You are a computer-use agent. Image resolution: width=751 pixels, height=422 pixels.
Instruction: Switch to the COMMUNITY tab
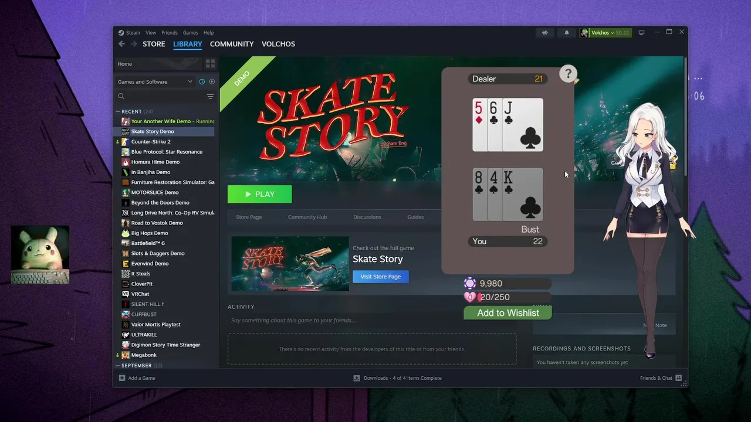[x=232, y=44]
